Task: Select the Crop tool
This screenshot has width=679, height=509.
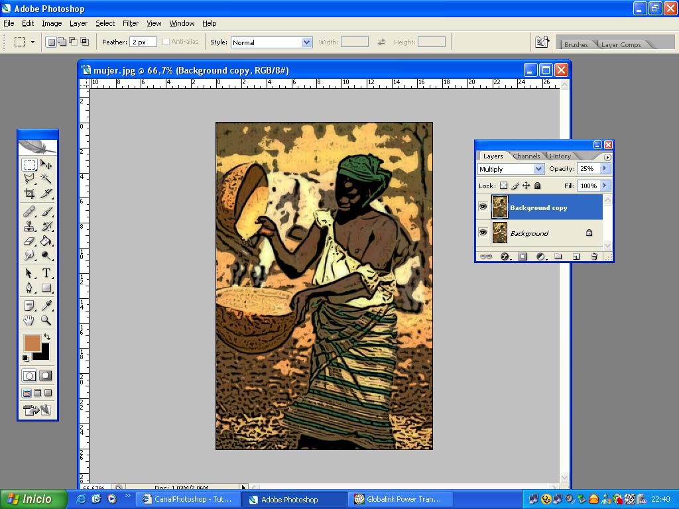Action: [x=29, y=193]
